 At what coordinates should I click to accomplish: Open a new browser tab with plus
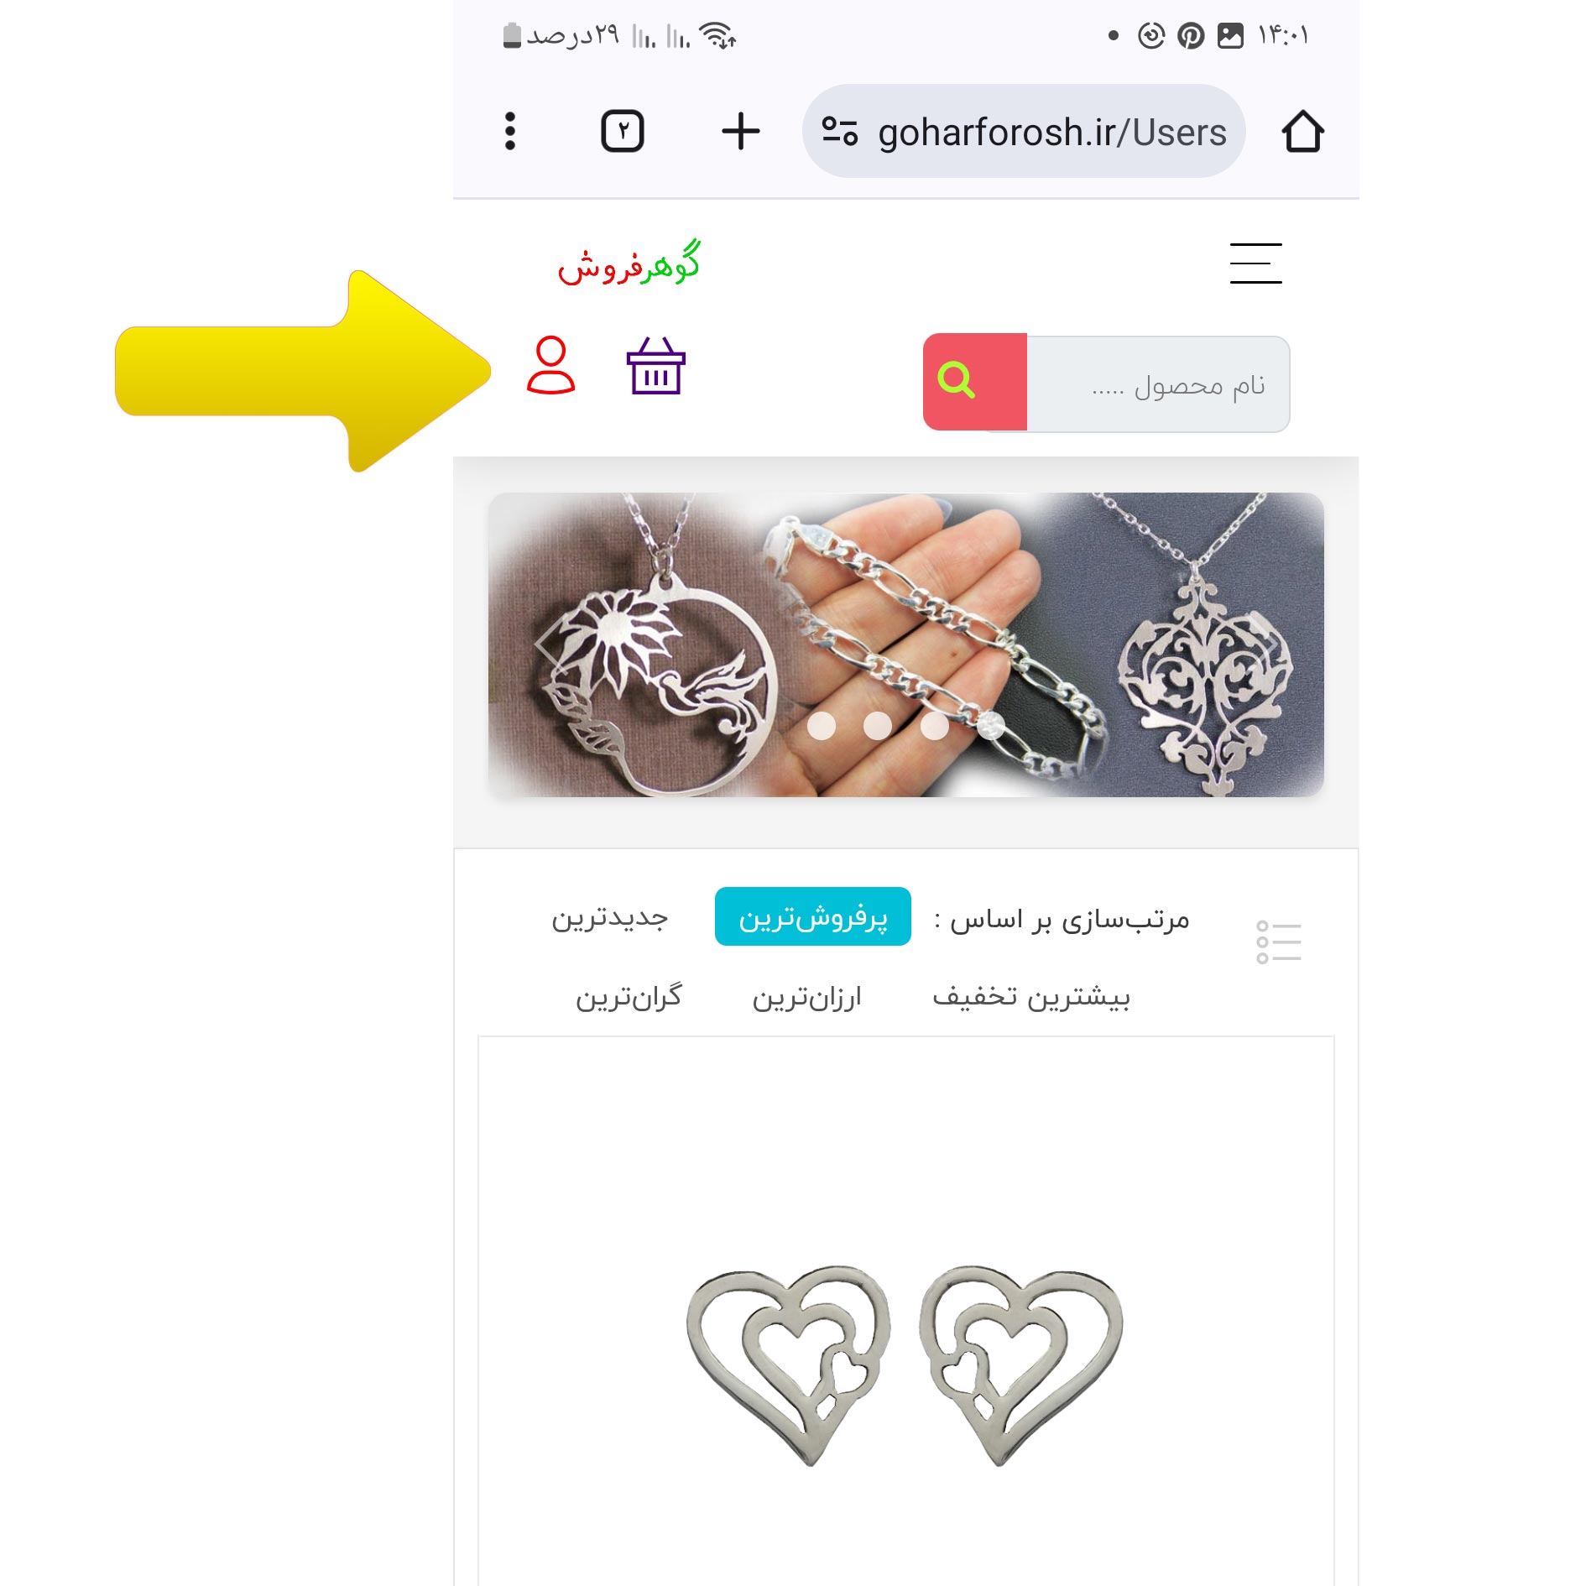(740, 132)
